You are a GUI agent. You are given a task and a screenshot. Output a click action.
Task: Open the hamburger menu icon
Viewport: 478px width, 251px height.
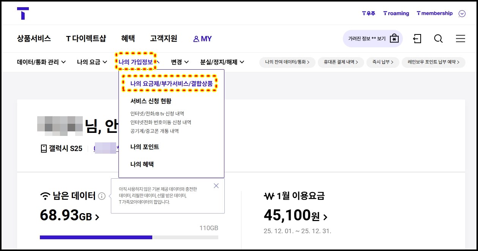(460, 39)
